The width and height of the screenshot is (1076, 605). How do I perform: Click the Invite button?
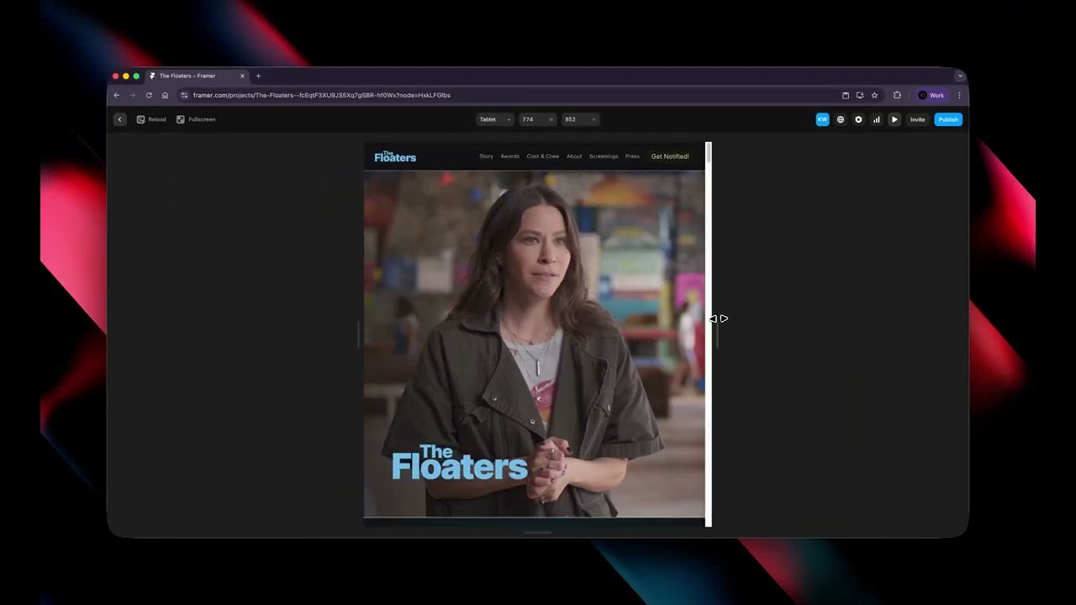[x=917, y=119]
